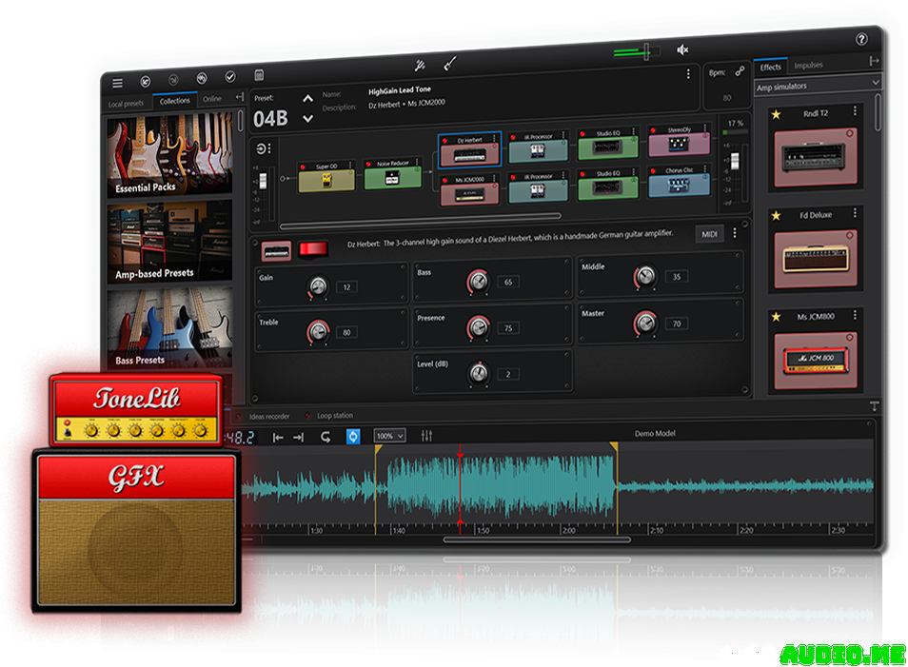
Task: Click the Gain knob
Action: tap(318, 286)
